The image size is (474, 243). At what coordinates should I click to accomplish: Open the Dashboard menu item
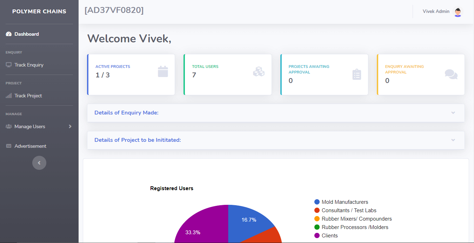[x=39, y=34]
